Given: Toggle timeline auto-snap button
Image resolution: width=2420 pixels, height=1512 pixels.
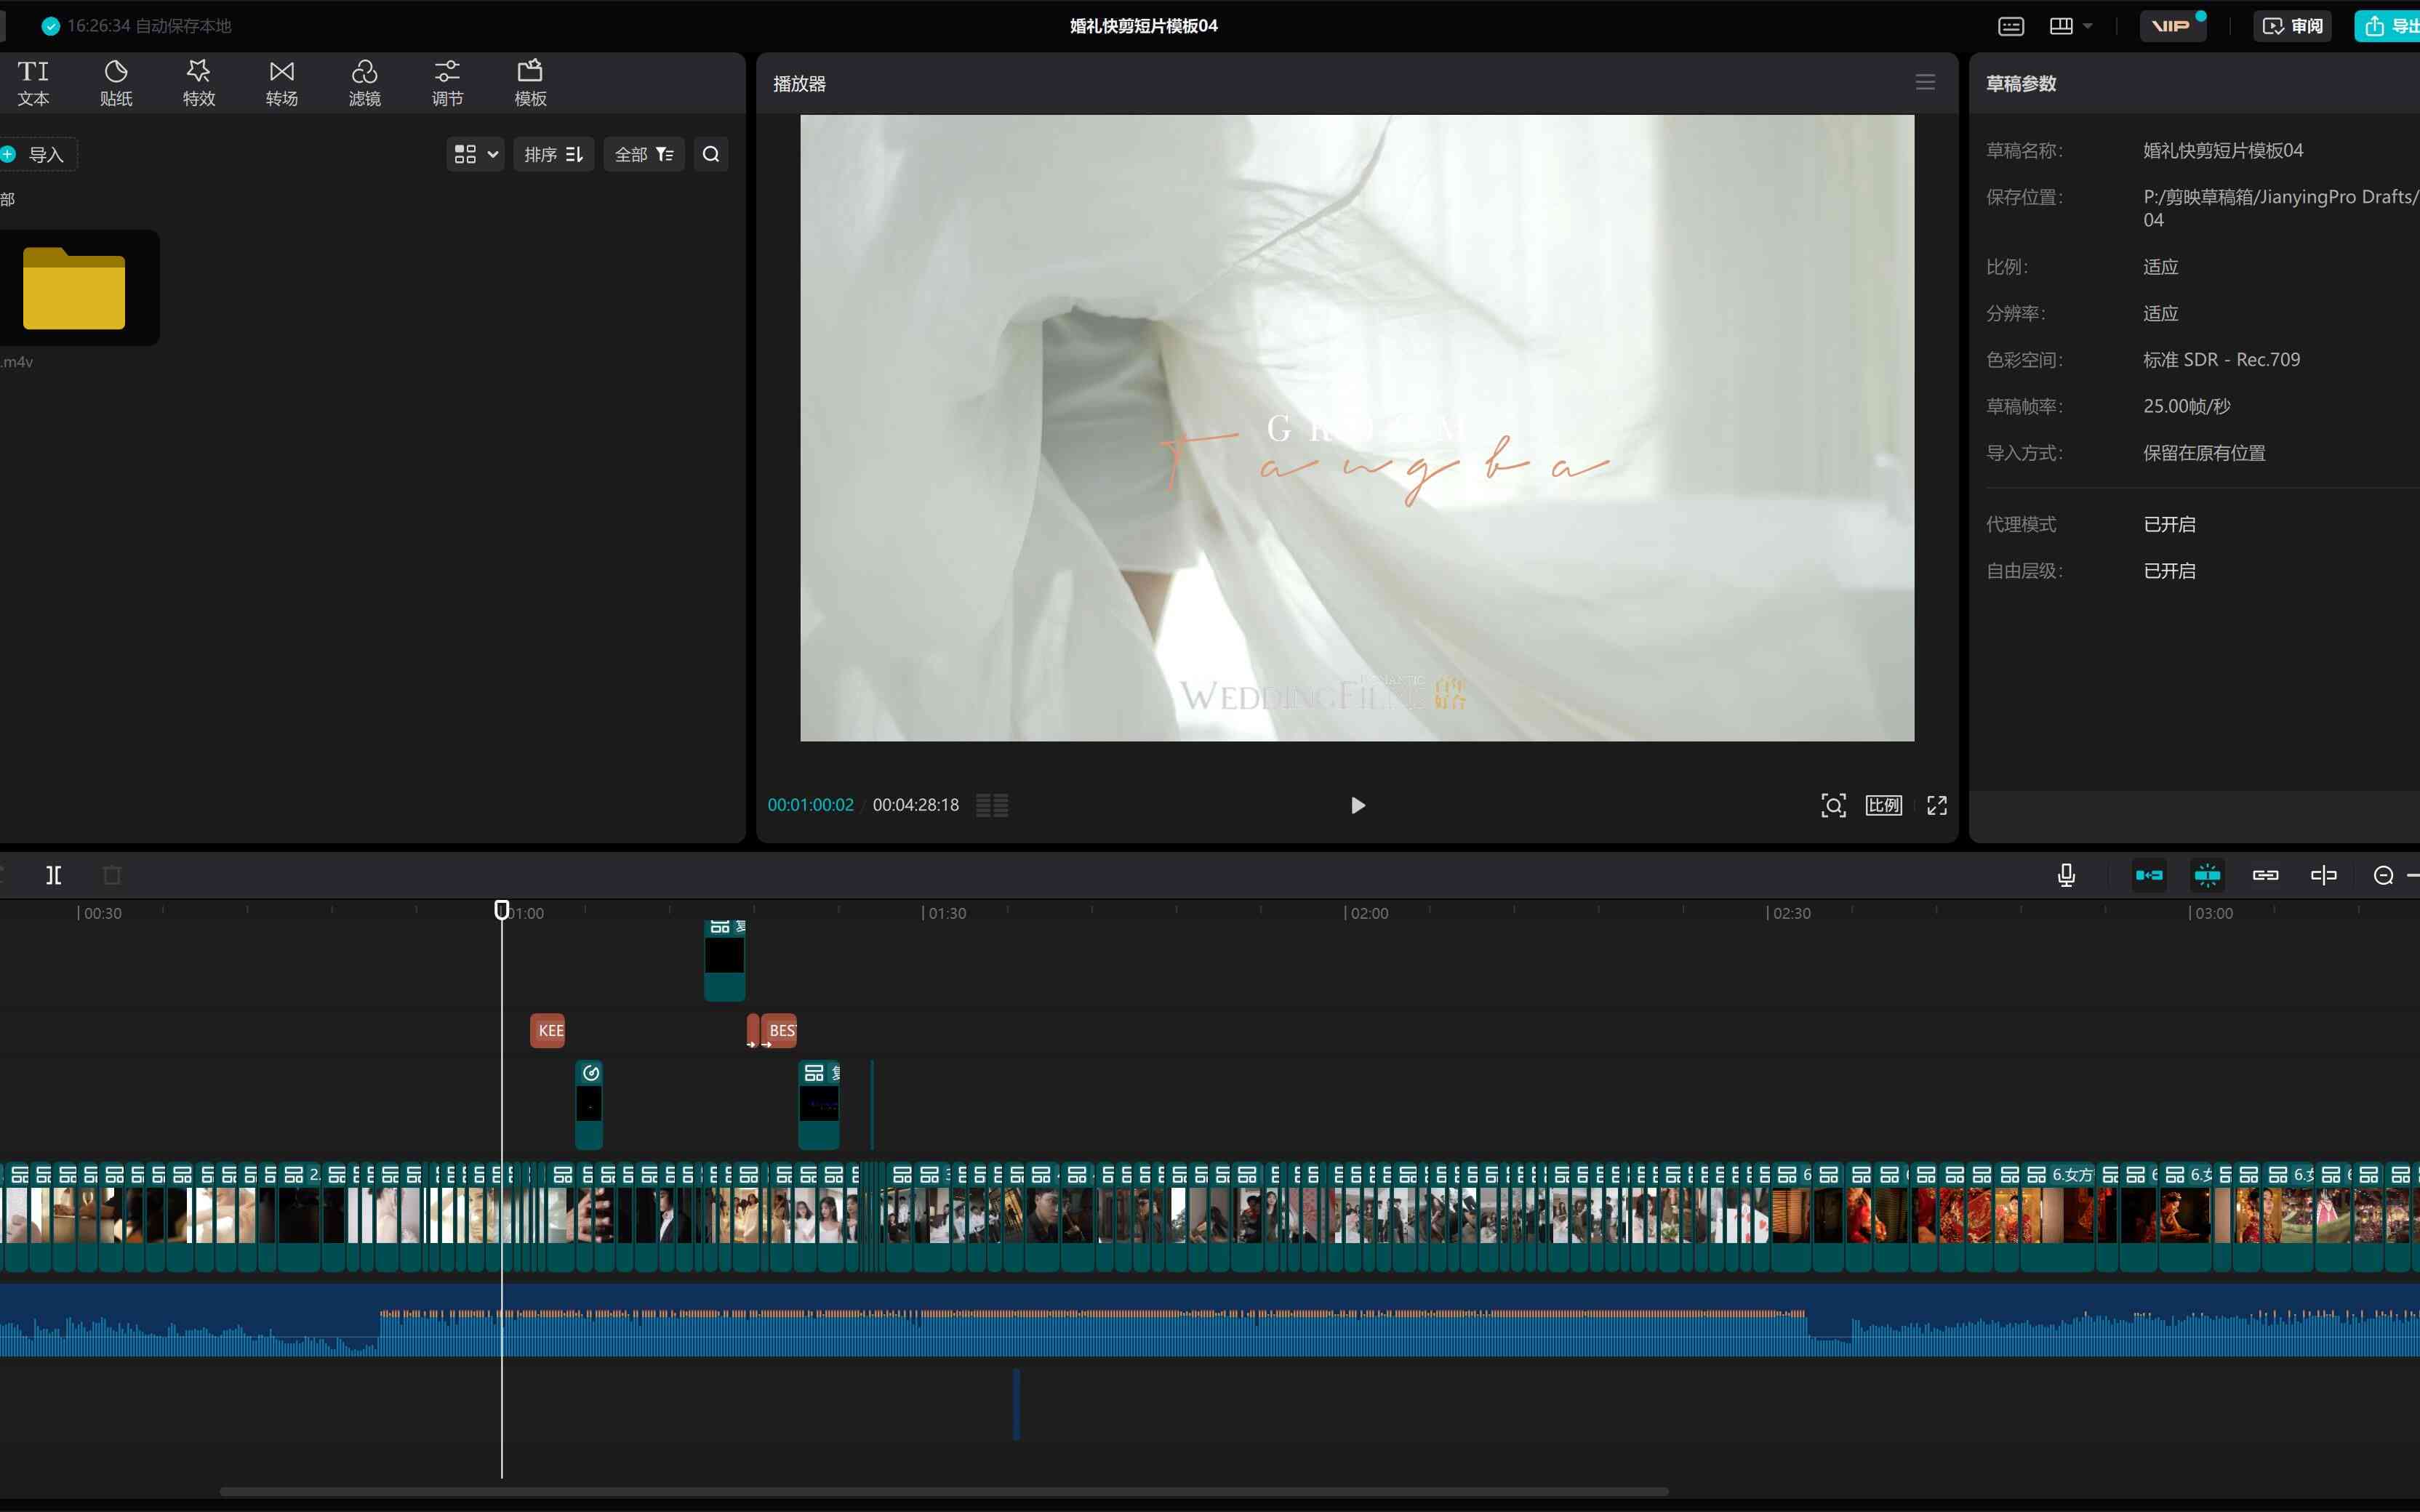Looking at the screenshot, I should (2207, 875).
